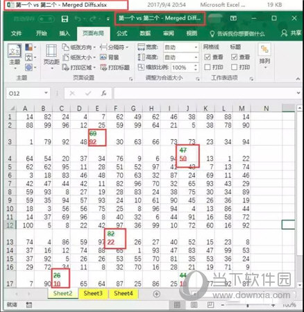Toggle the 网格线 查看 (Gridlines View) checkbox
Screen dimensions: 304x312
pyautogui.click(x=208, y=57)
